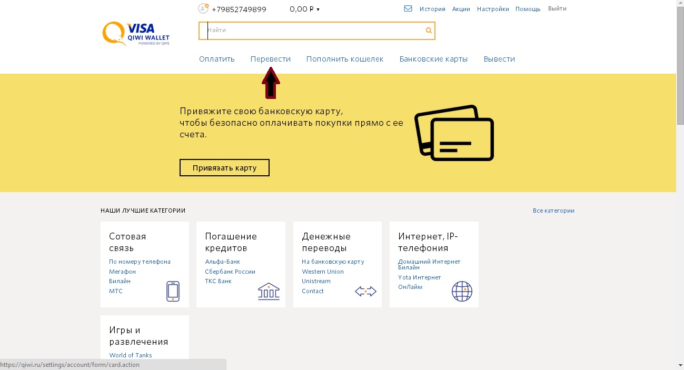The width and height of the screenshot is (684, 370).
Task: Open the Настройки link
Action: coord(493,9)
